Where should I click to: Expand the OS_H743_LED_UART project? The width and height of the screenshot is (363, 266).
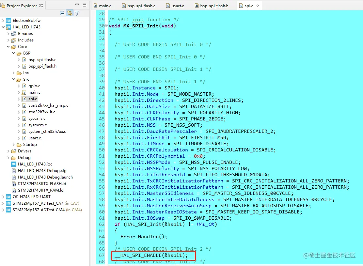pos(3,197)
